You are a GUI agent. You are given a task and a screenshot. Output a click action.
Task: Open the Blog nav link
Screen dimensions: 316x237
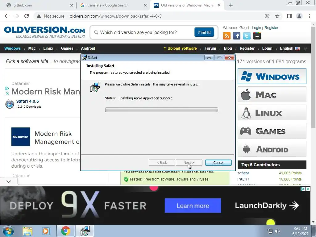(228, 48)
